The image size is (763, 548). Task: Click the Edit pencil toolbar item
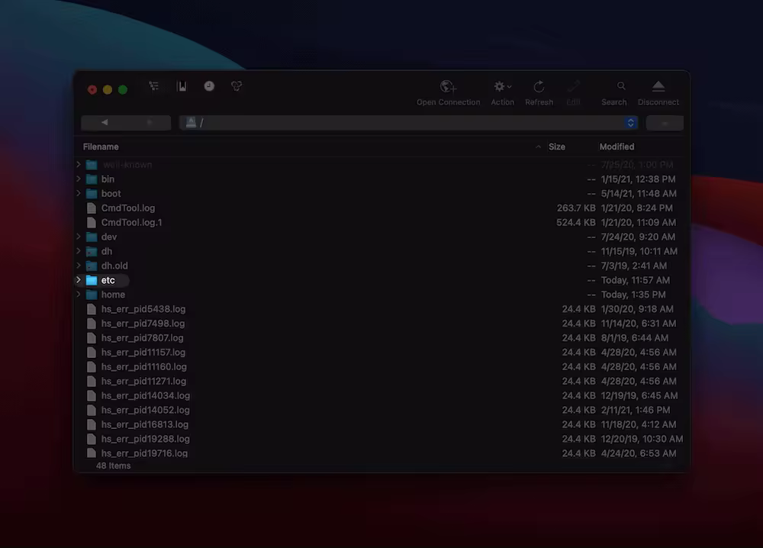[573, 87]
